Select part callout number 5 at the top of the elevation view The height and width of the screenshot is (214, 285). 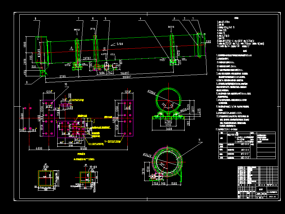(x=105, y=19)
